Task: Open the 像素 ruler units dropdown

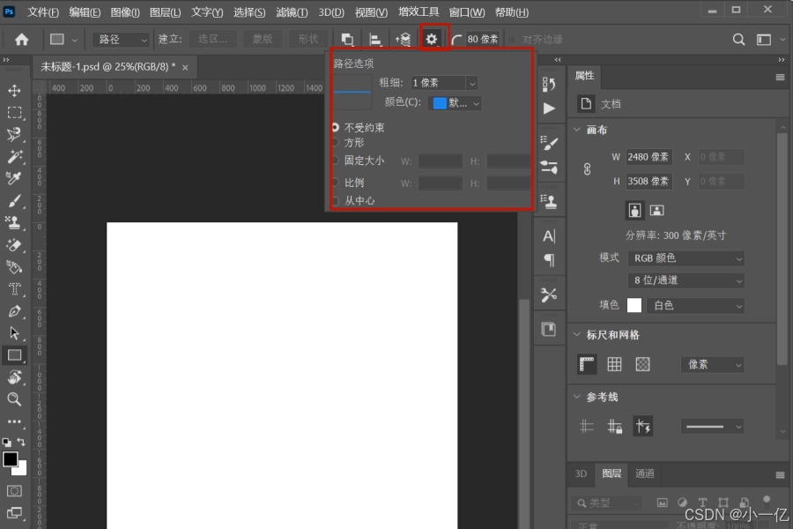Action: (x=713, y=364)
